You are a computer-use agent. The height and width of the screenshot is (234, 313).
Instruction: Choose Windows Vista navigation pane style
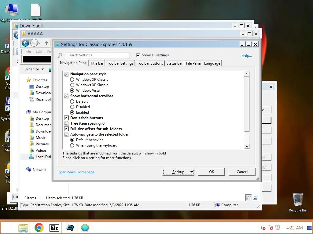coord(72,90)
